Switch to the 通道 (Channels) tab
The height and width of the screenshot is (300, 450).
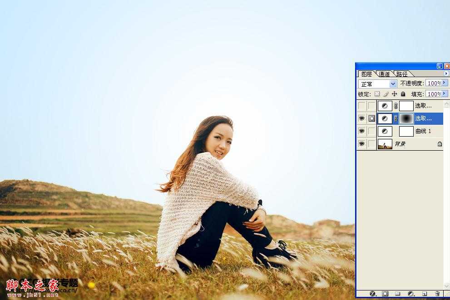pyautogui.click(x=384, y=74)
